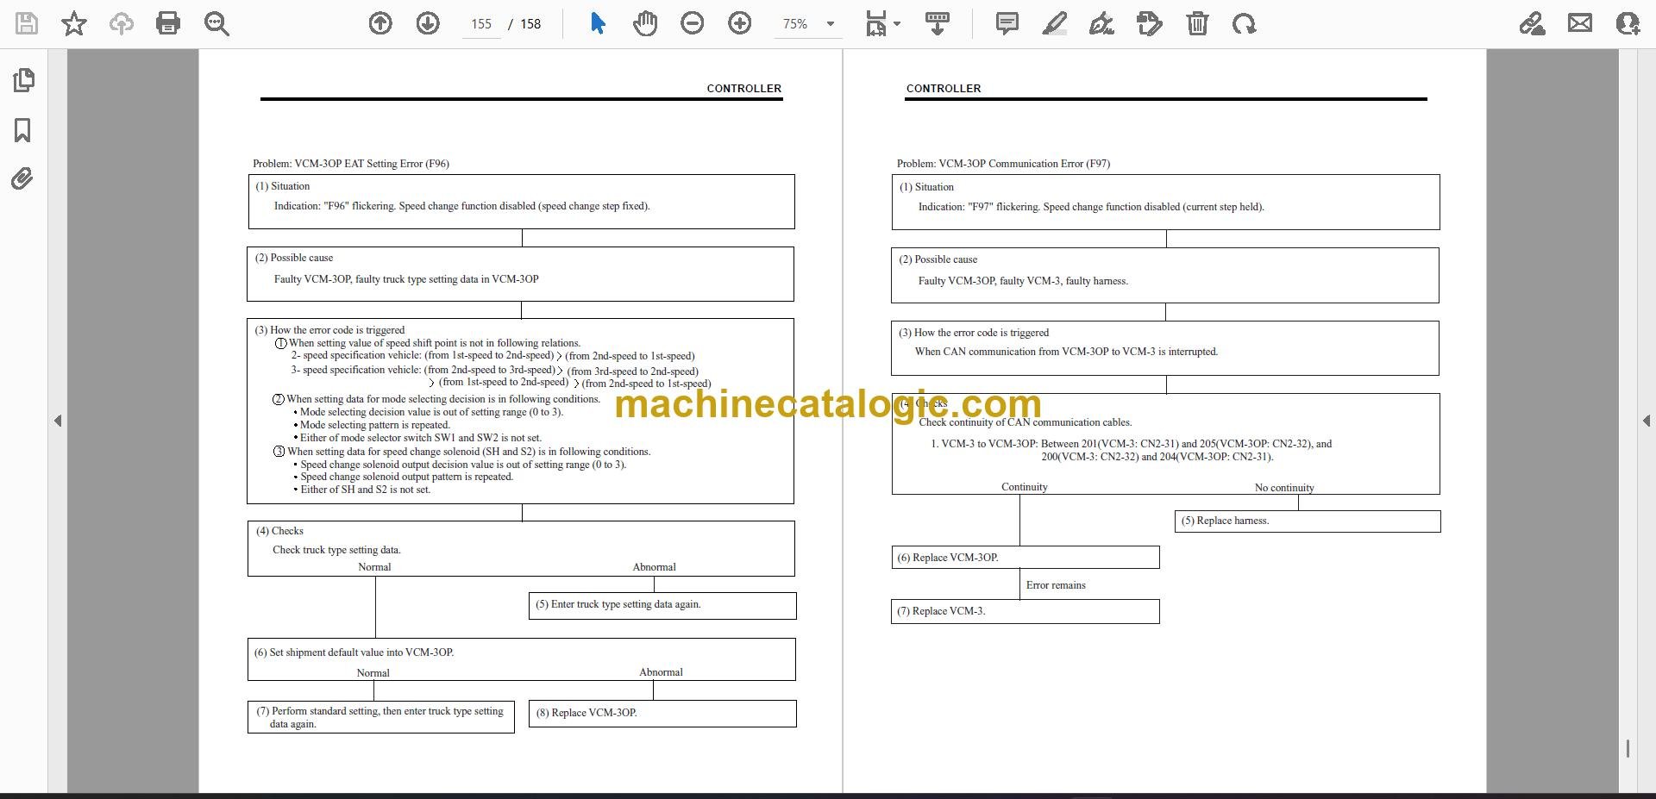The height and width of the screenshot is (799, 1656).
Task: Toggle the scrolling mode keyboard icon
Action: (x=938, y=23)
